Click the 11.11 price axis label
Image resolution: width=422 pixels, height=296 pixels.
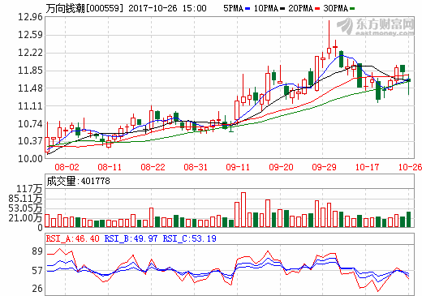tap(30, 106)
